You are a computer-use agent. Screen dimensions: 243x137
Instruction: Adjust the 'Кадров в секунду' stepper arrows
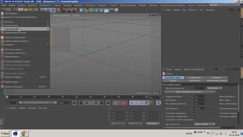tap(205, 96)
